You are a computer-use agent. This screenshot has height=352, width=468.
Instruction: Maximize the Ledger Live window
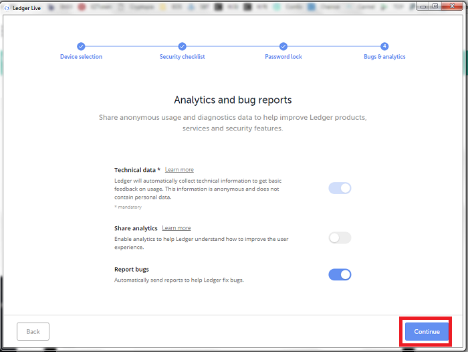pyautogui.click(x=435, y=6)
